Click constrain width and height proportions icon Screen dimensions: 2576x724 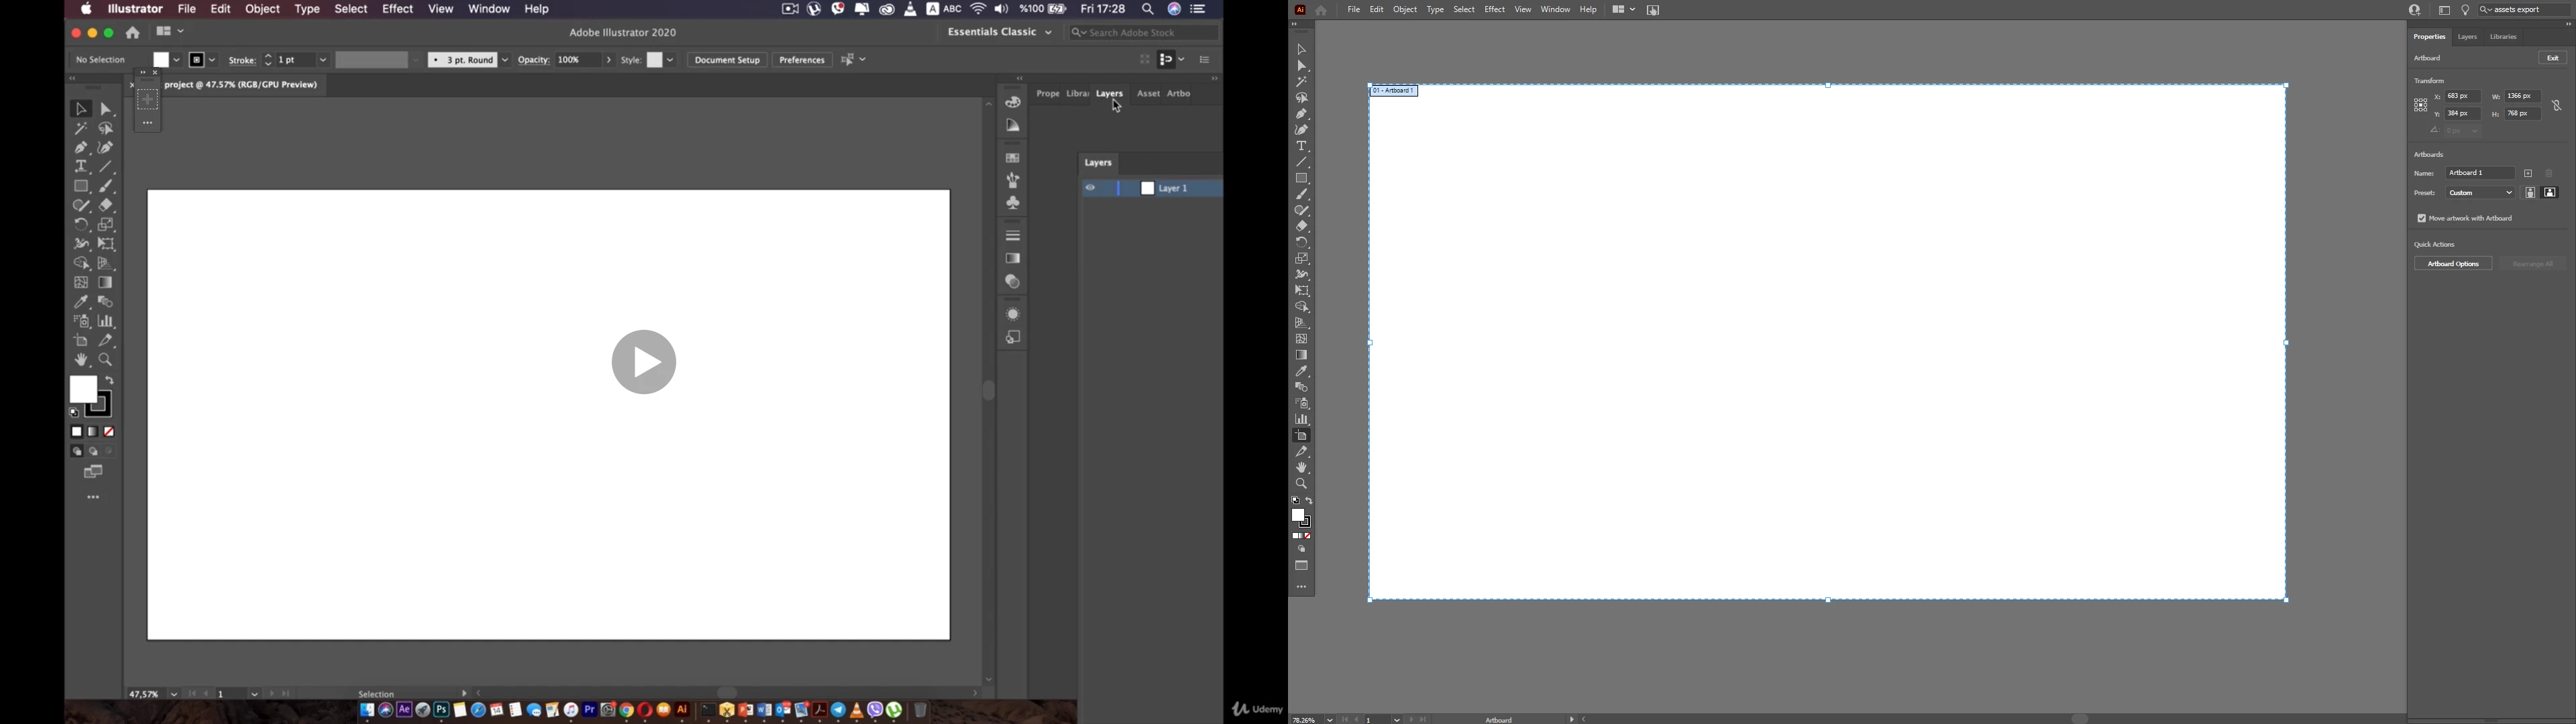pyautogui.click(x=2557, y=105)
